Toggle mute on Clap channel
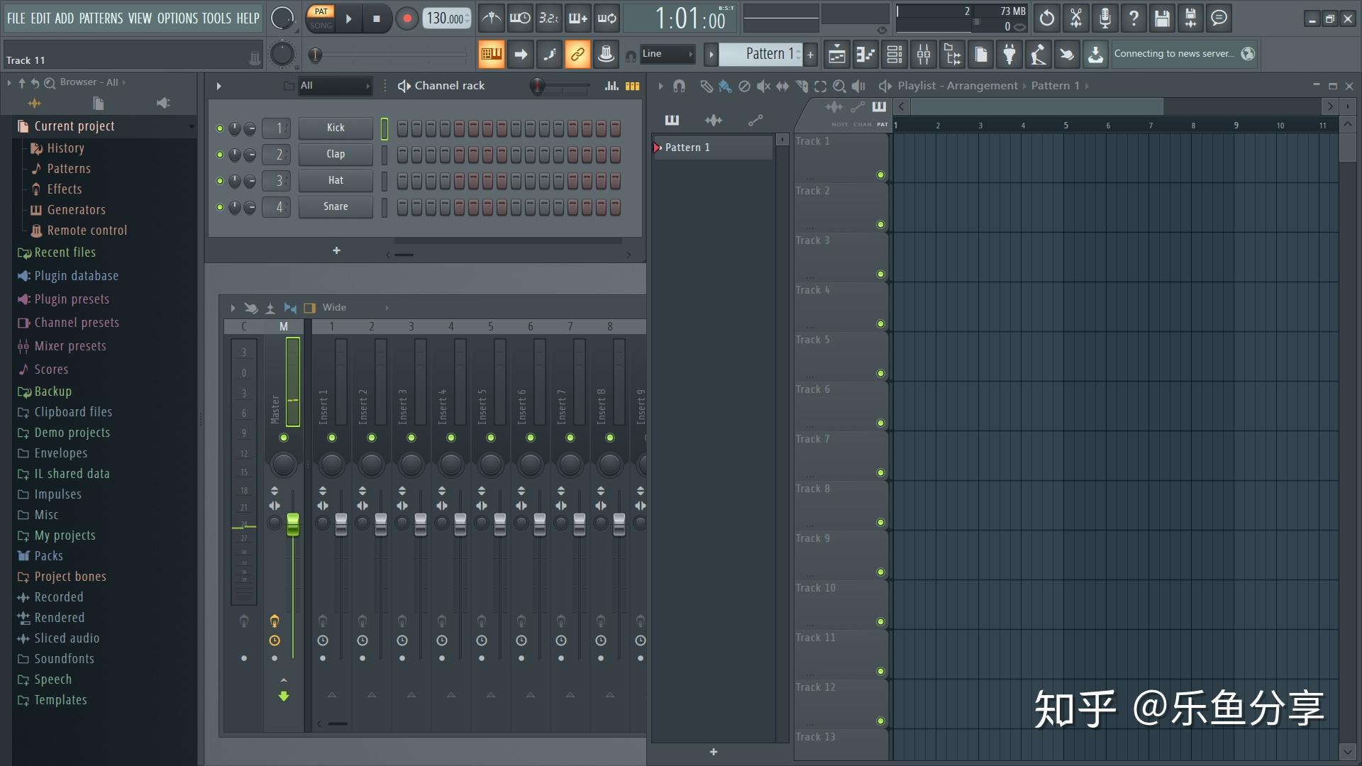 (x=218, y=153)
